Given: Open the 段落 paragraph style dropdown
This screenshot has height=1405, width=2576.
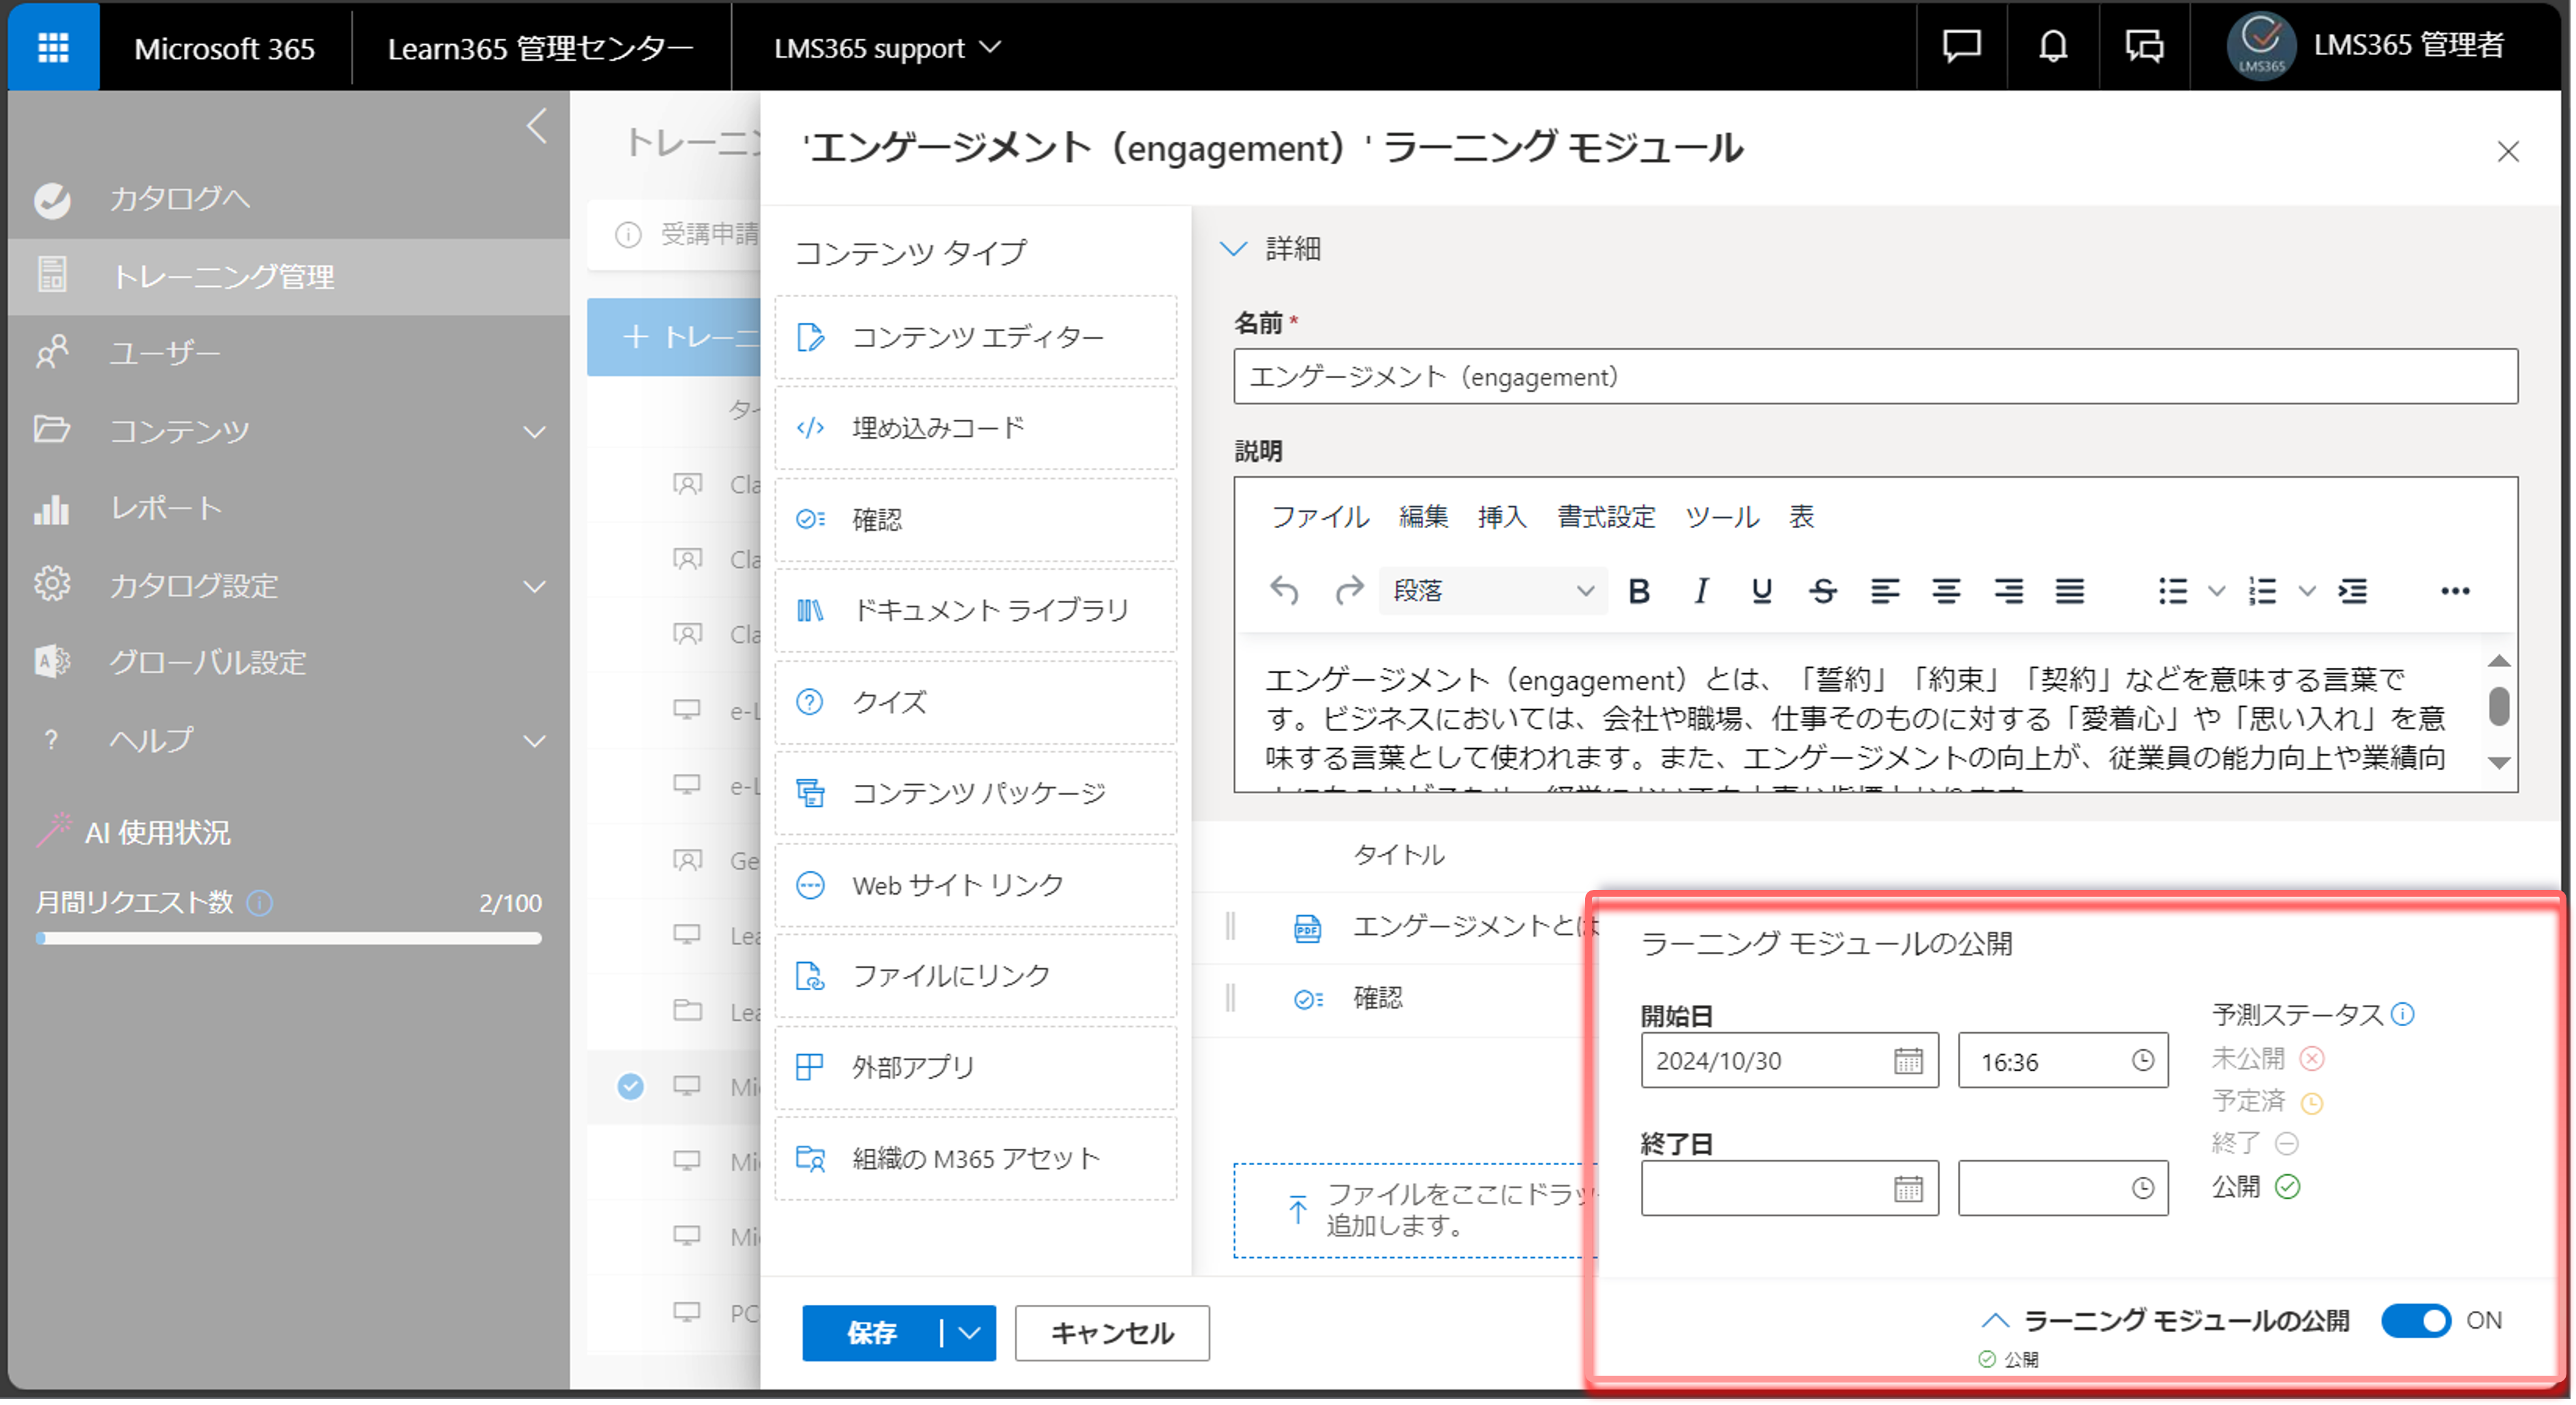Looking at the screenshot, I should (1493, 592).
